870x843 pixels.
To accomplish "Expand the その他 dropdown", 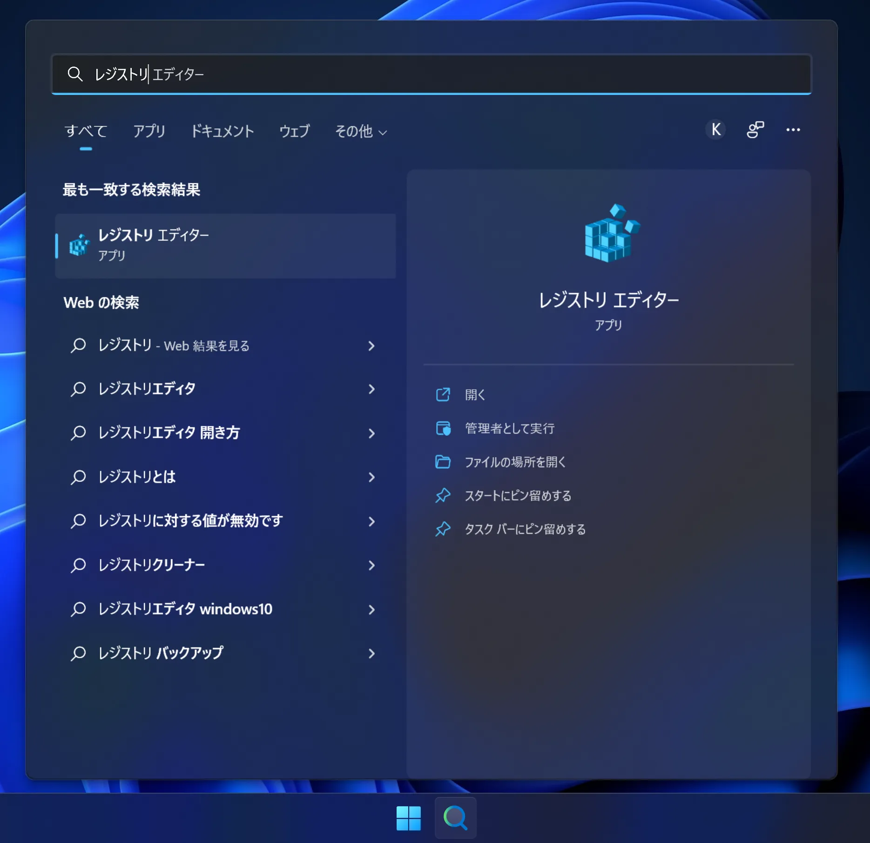I will 361,132.
